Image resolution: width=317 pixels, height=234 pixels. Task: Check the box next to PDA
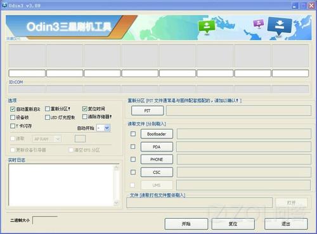pyautogui.click(x=133, y=146)
